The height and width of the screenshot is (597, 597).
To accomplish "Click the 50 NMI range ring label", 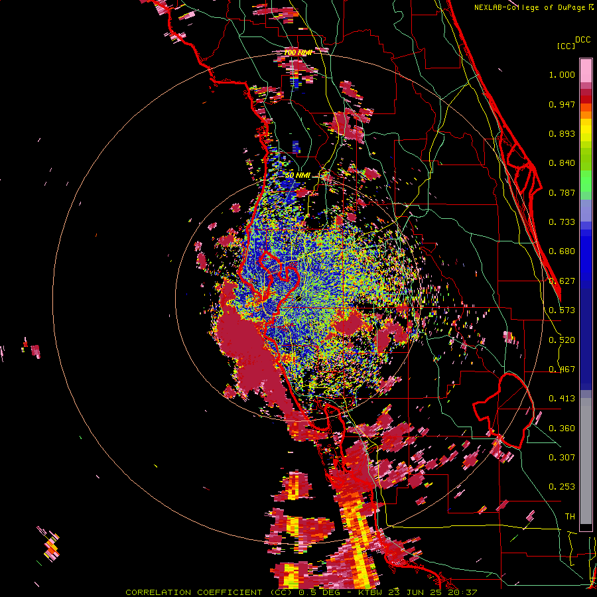I will [x=298, y=176].
